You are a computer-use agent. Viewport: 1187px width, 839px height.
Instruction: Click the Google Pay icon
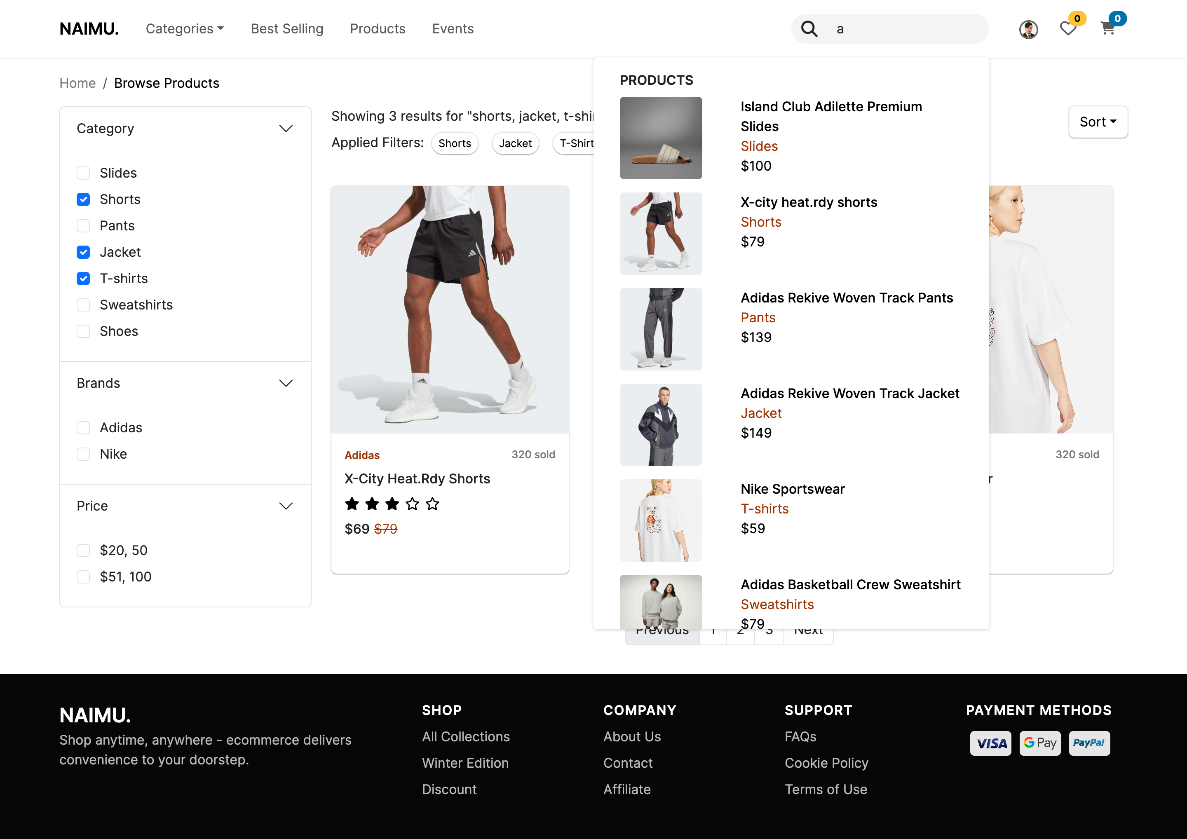point(1040,743)
